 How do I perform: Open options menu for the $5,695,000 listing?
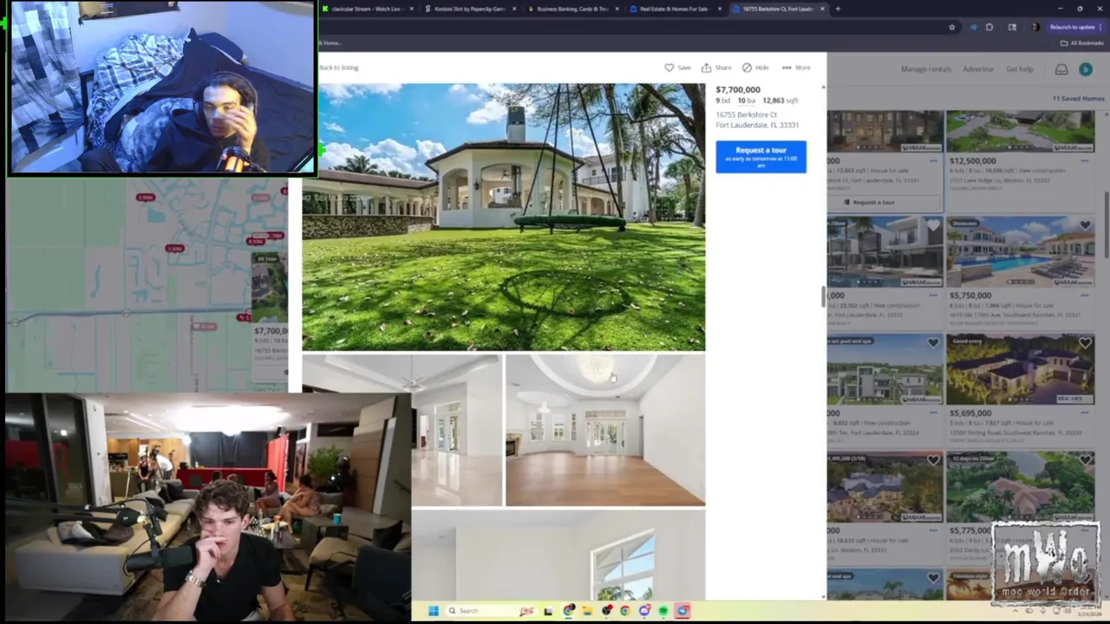tap(1085, 413)
